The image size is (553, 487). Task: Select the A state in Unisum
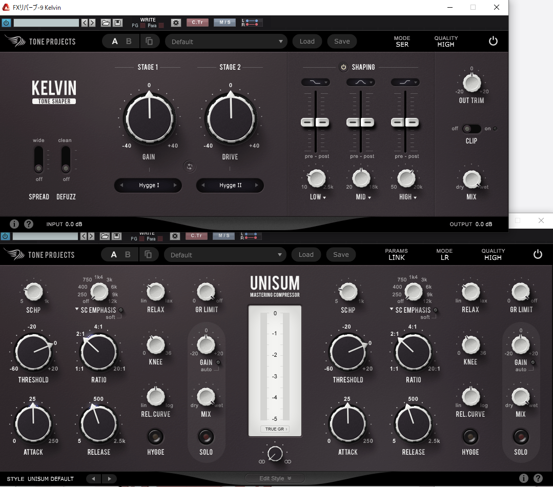pyautogui.click(x=114, y=255)
